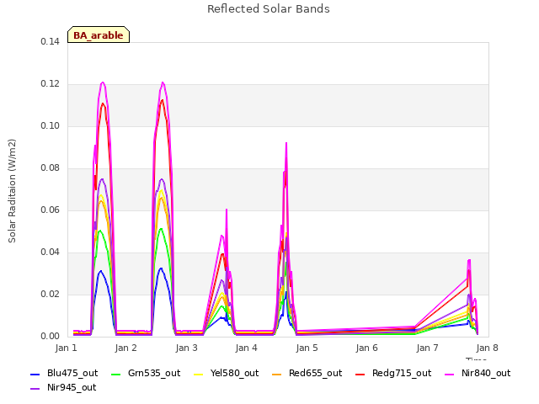Click the 0.14 y-axis tick label
539x404 pixels.
[51, 41]
